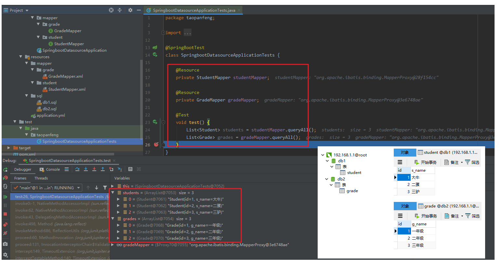Open the thread selector "main"@1 RUNNING dropdown

coord(47,188)
